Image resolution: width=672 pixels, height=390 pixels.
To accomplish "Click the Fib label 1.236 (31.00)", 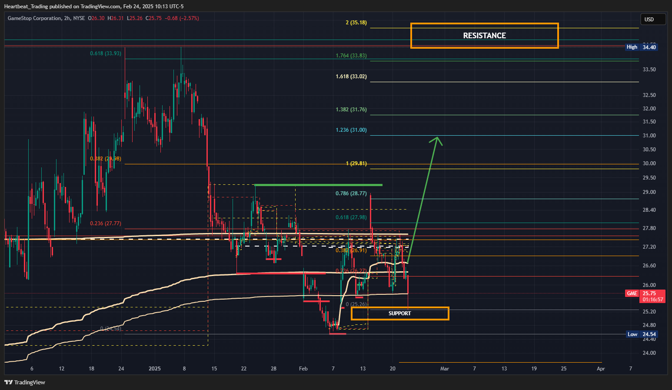I will pos(351,130).
